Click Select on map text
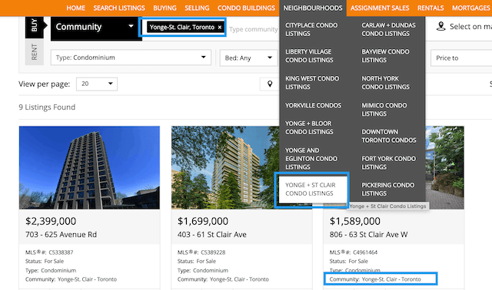The image size is (492, 290). coord(470,27)
